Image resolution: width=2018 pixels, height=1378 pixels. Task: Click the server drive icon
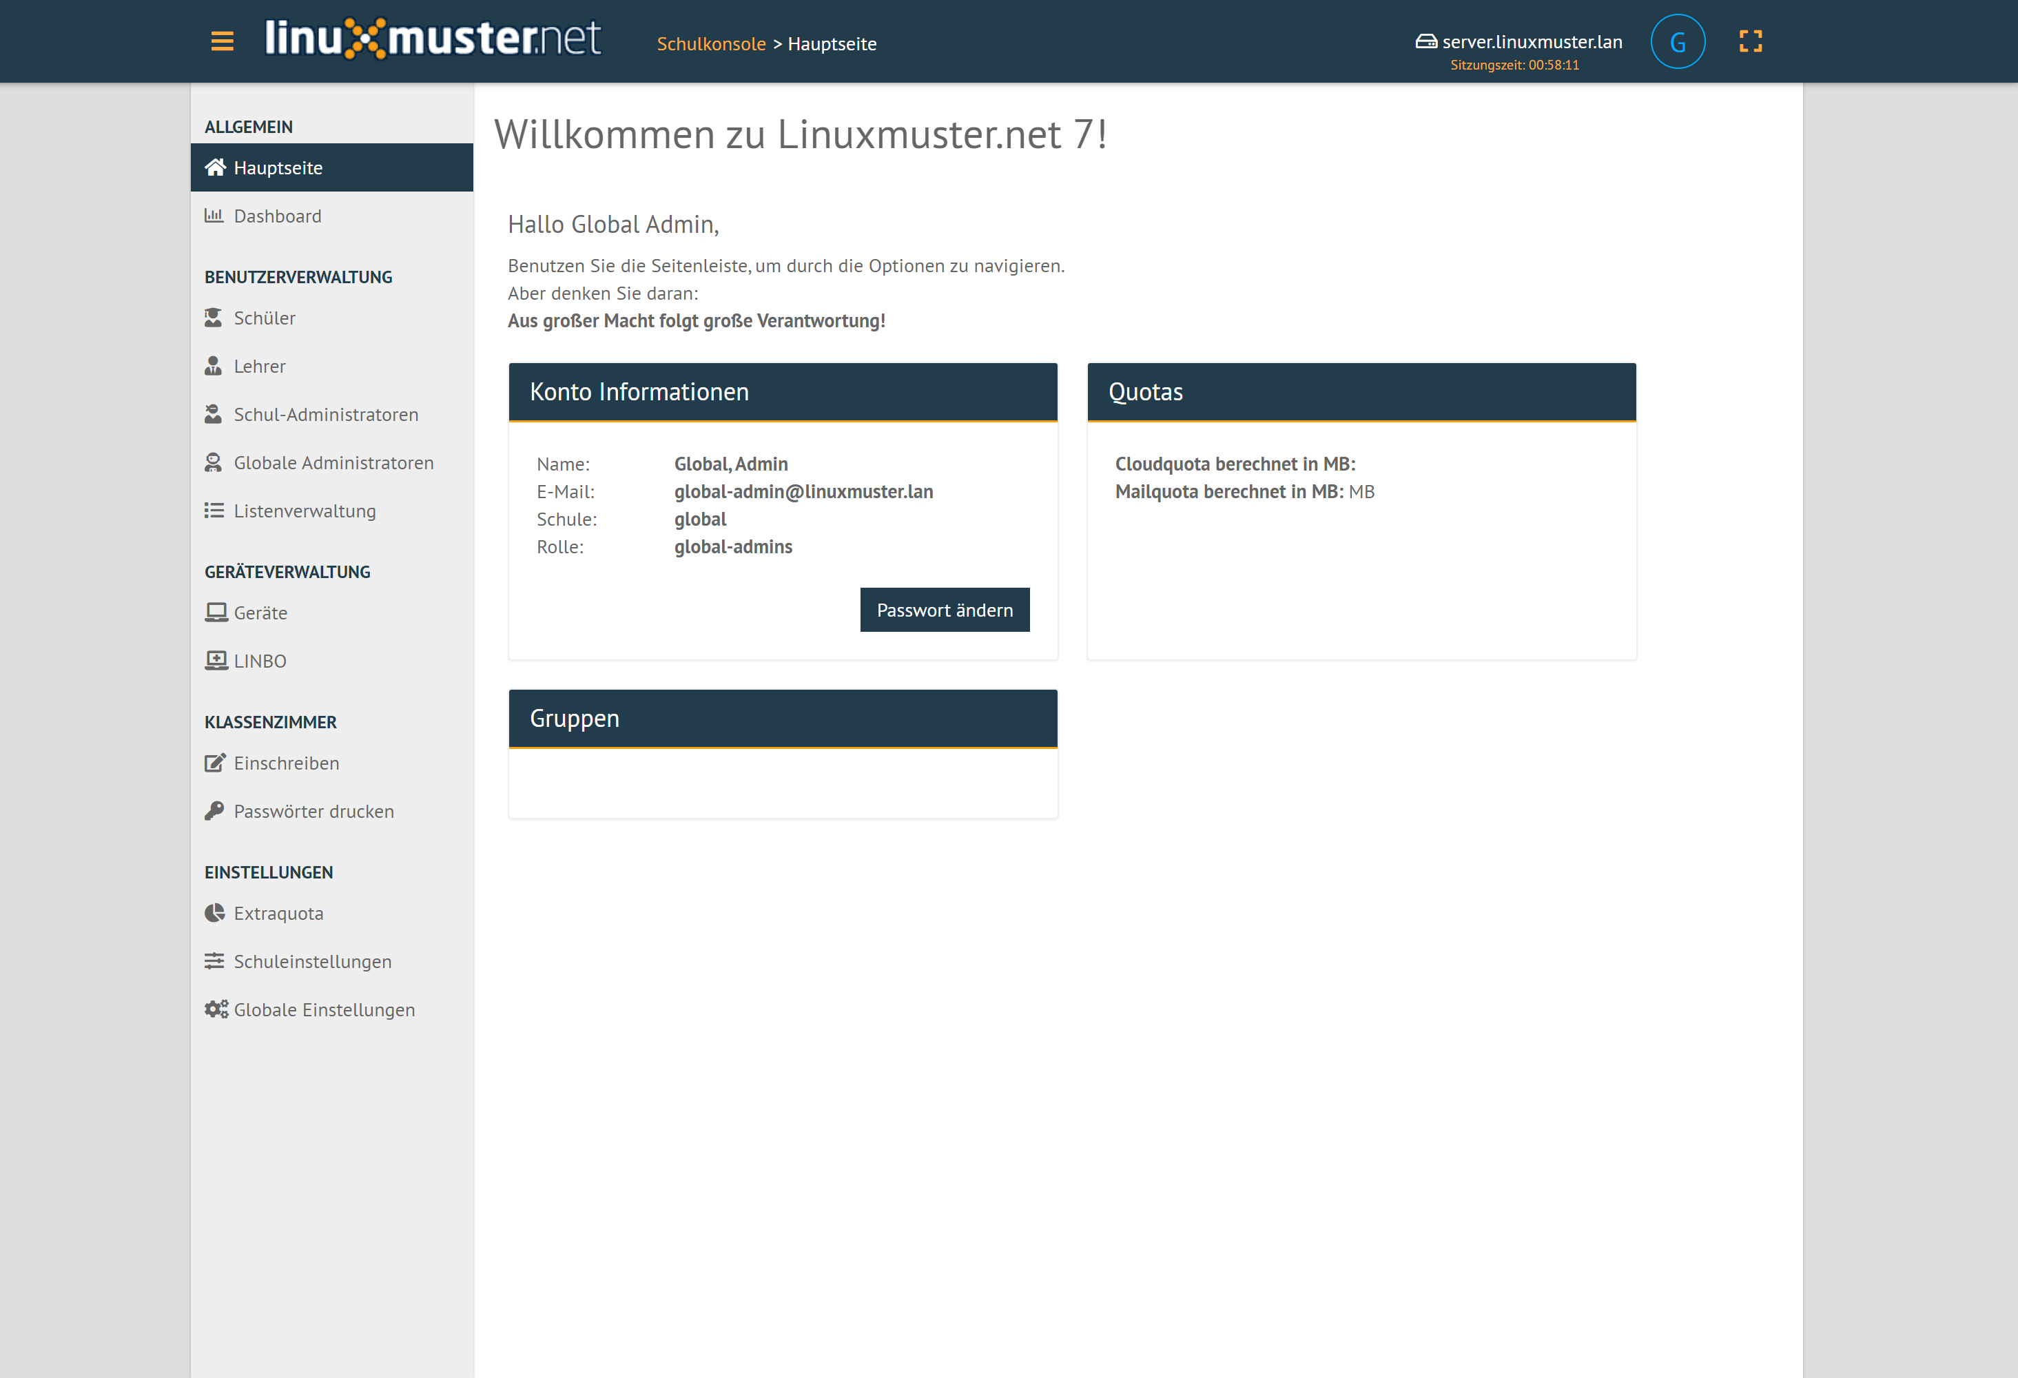point(1425,41)
